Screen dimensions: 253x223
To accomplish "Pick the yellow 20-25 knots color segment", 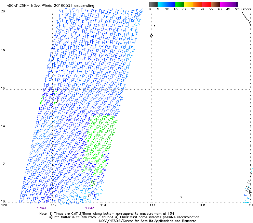I will (189, 4).
